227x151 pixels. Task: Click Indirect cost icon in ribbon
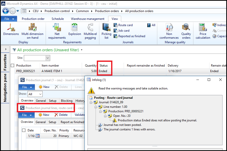(x=214, y=25)
